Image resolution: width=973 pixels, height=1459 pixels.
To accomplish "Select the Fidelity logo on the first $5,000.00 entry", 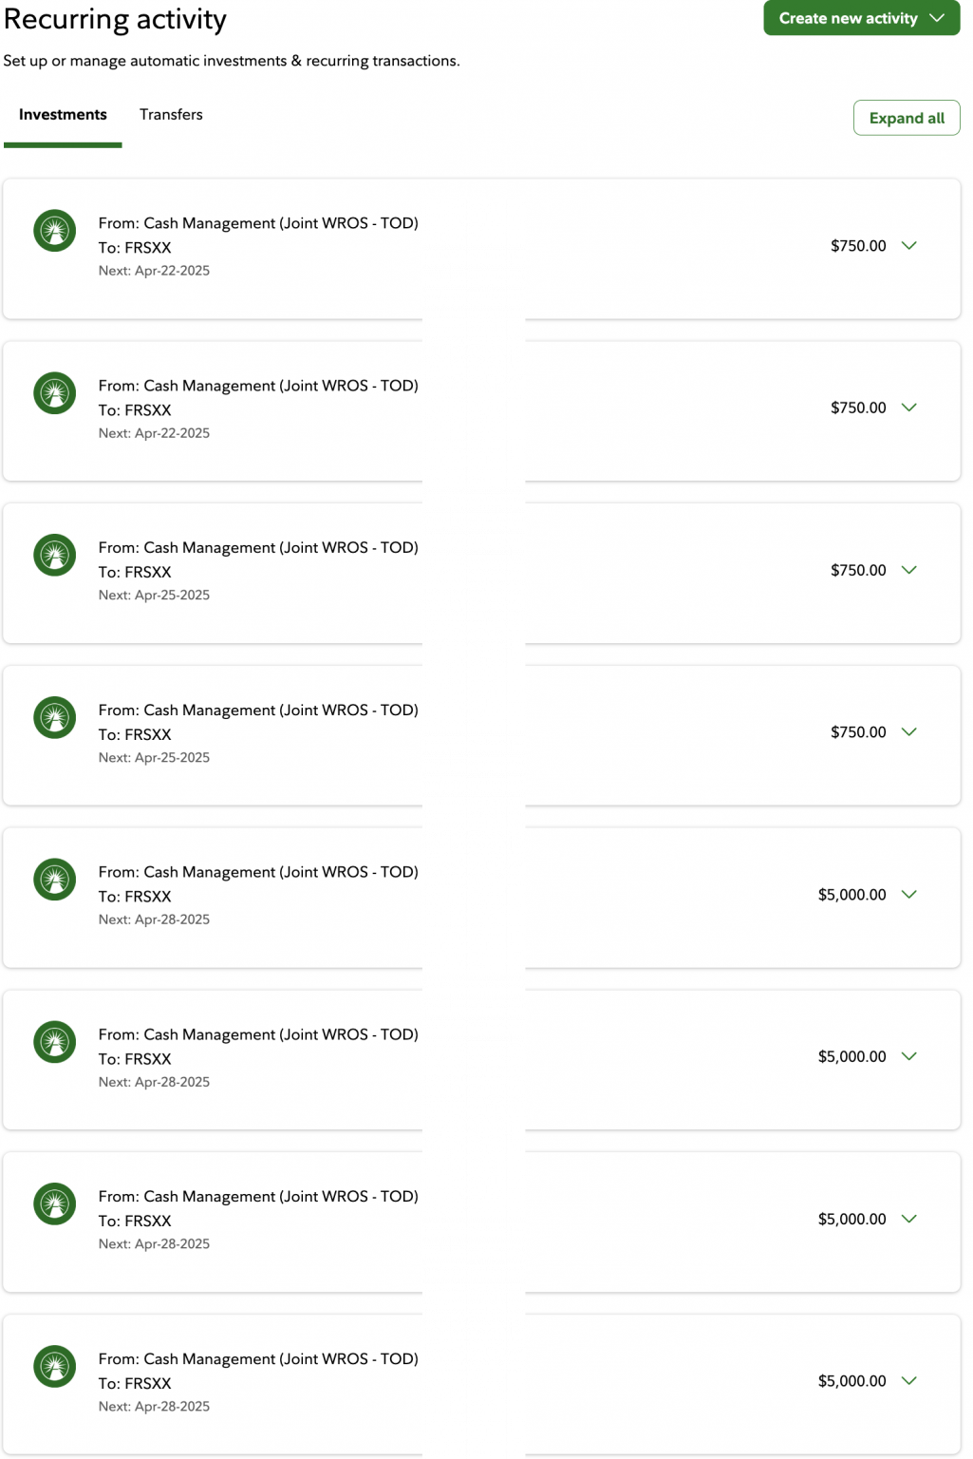I will click(x=54, y=880).
